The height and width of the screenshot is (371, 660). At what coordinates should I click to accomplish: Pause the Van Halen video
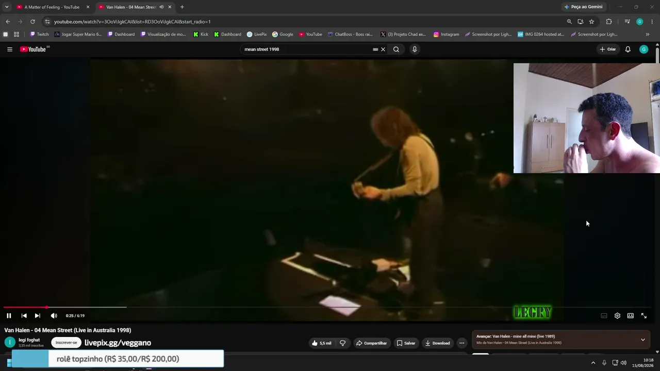click(9, 316)
